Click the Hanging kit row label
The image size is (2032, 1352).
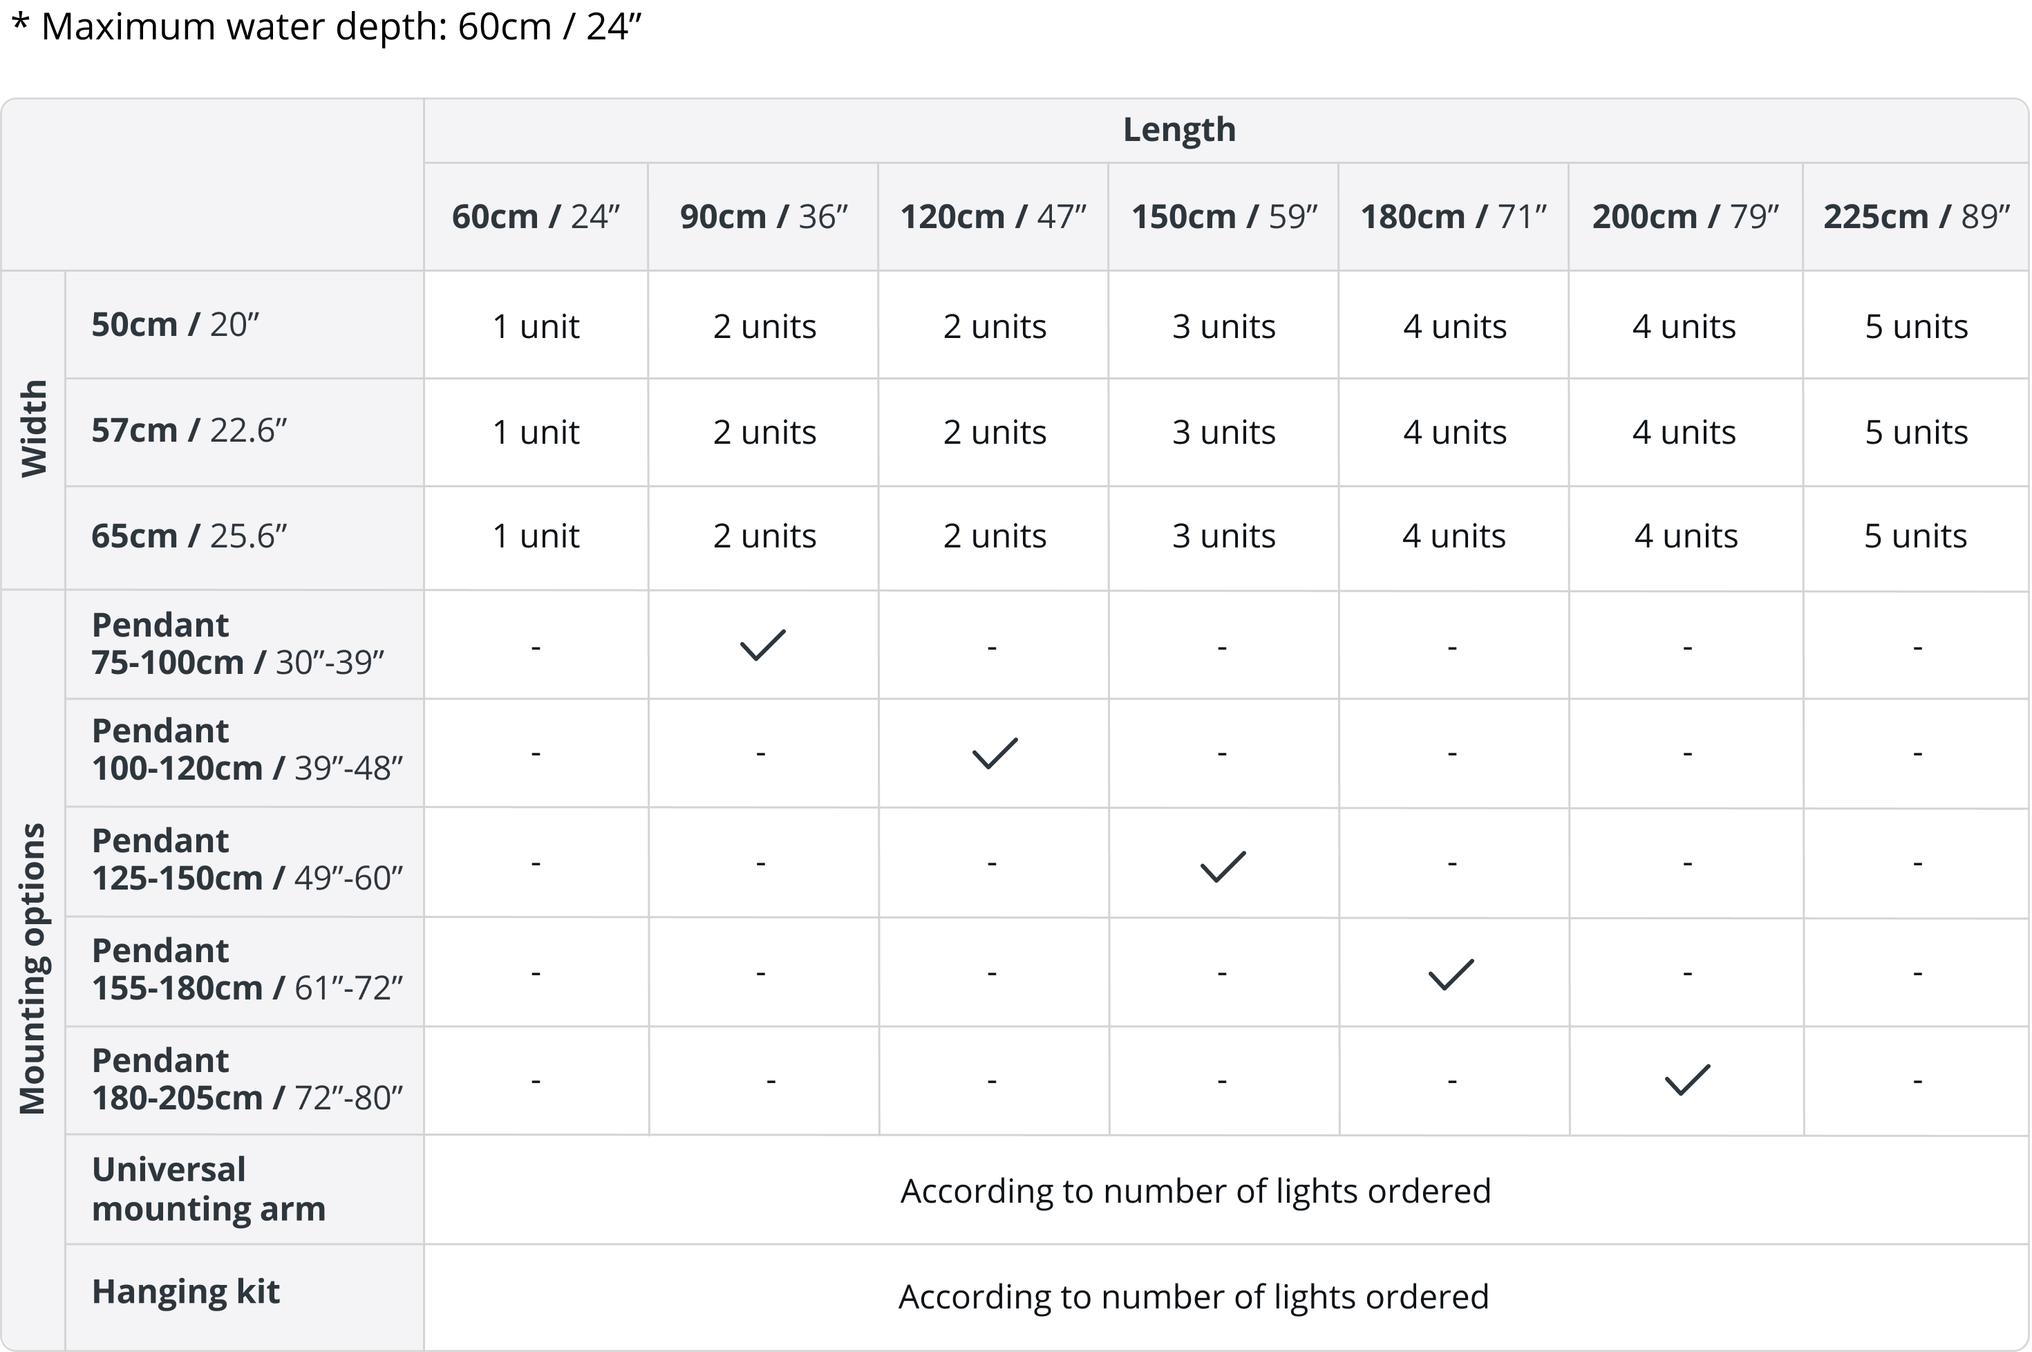(185, 1292)
